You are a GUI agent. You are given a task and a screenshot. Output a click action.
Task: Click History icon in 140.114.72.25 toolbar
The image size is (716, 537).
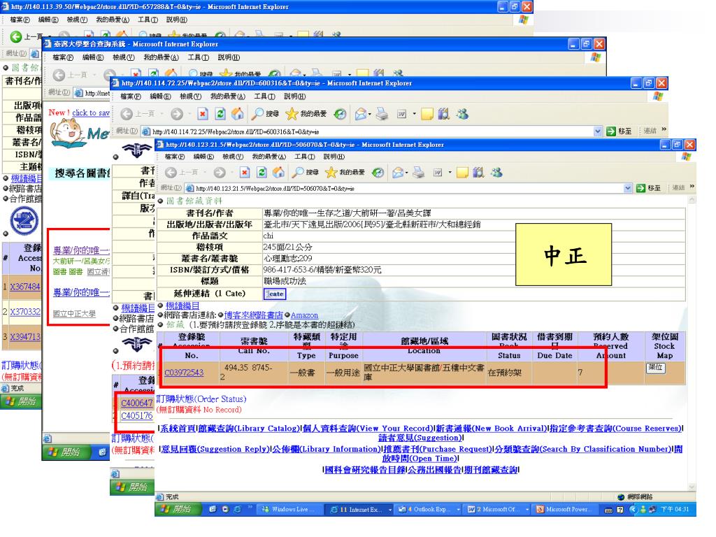340,114
